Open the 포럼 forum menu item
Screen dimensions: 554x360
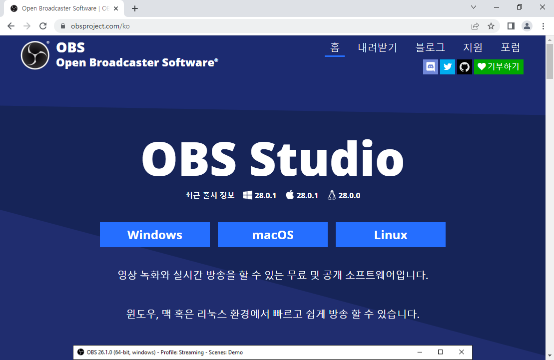pyautogui.click(x=510, y=47)
